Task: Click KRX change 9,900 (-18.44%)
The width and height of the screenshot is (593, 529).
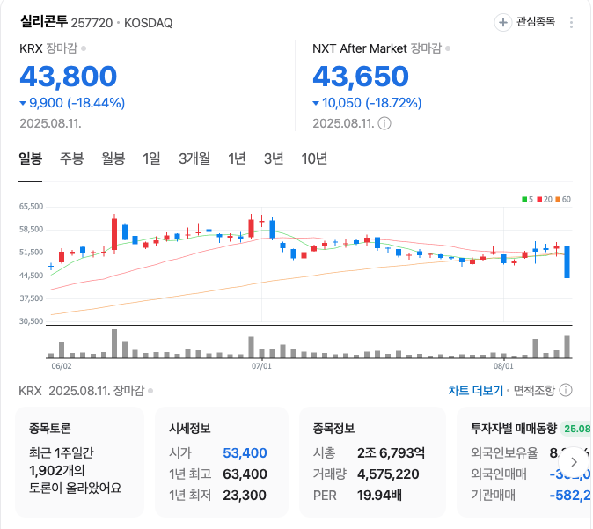Action: (x=72, y=103)
